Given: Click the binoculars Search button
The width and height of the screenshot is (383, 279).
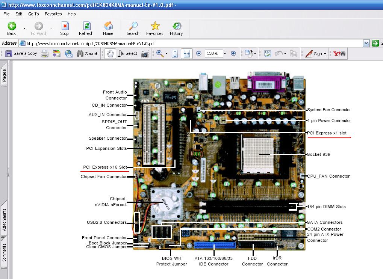Looking at the screenshot, I should 87,53.
